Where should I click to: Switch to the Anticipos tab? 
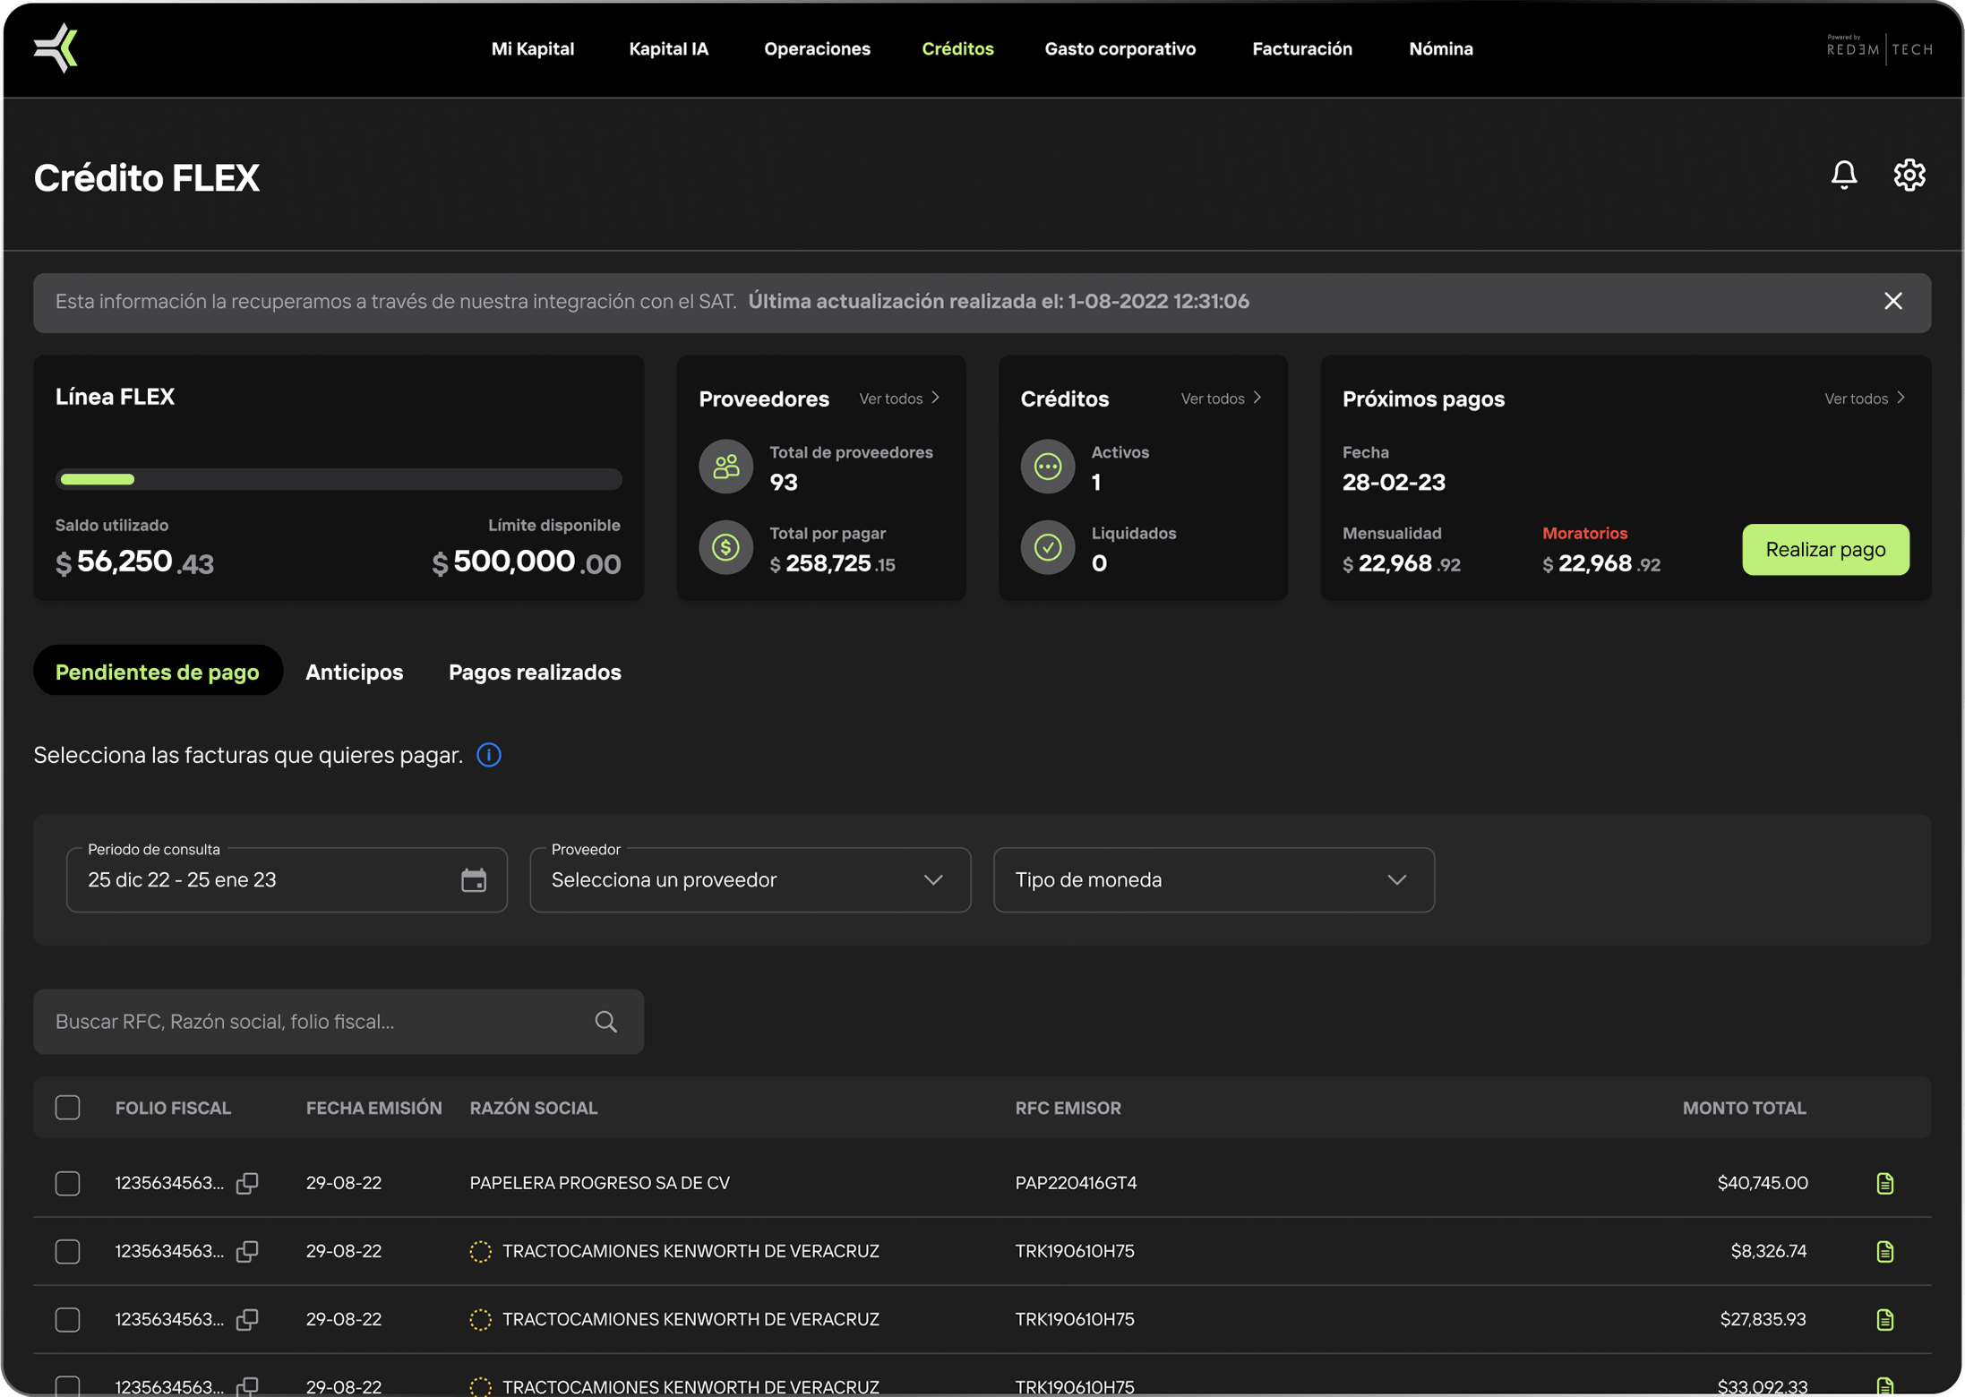pos(354,672)
